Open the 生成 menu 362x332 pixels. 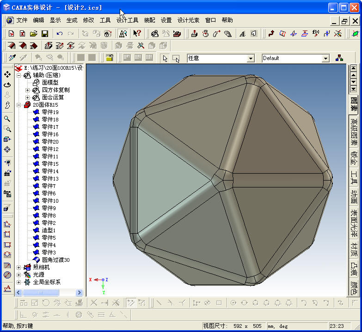(72, 20)
